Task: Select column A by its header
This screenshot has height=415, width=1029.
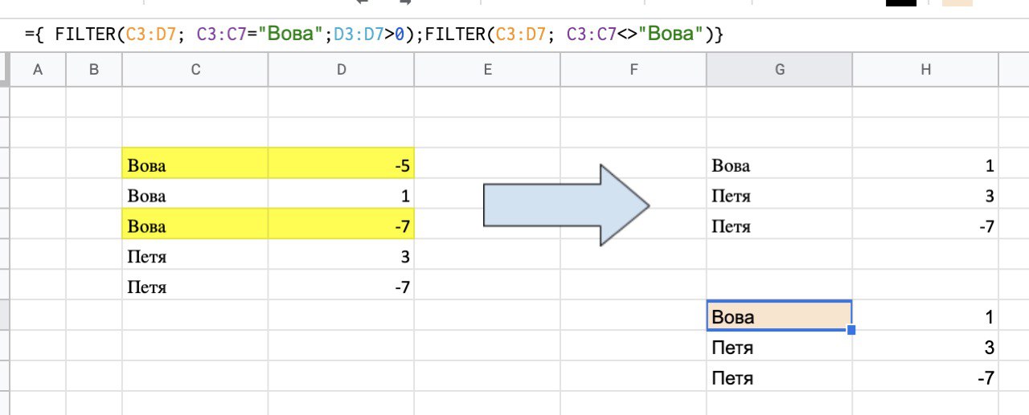Action: point(37,70)
